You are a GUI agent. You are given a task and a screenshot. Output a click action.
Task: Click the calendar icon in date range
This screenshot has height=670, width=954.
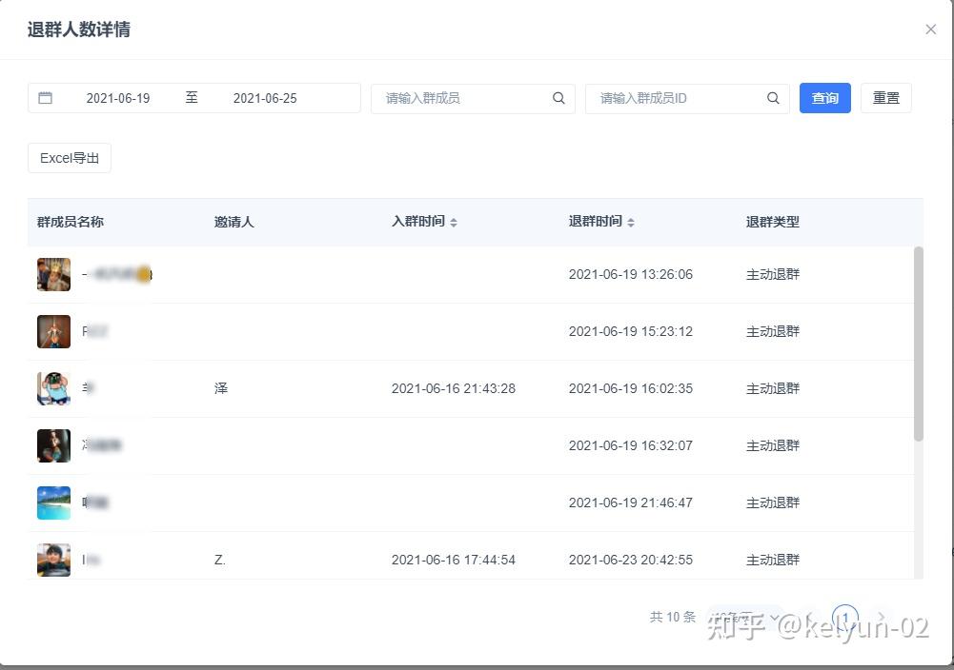point(45,98)
